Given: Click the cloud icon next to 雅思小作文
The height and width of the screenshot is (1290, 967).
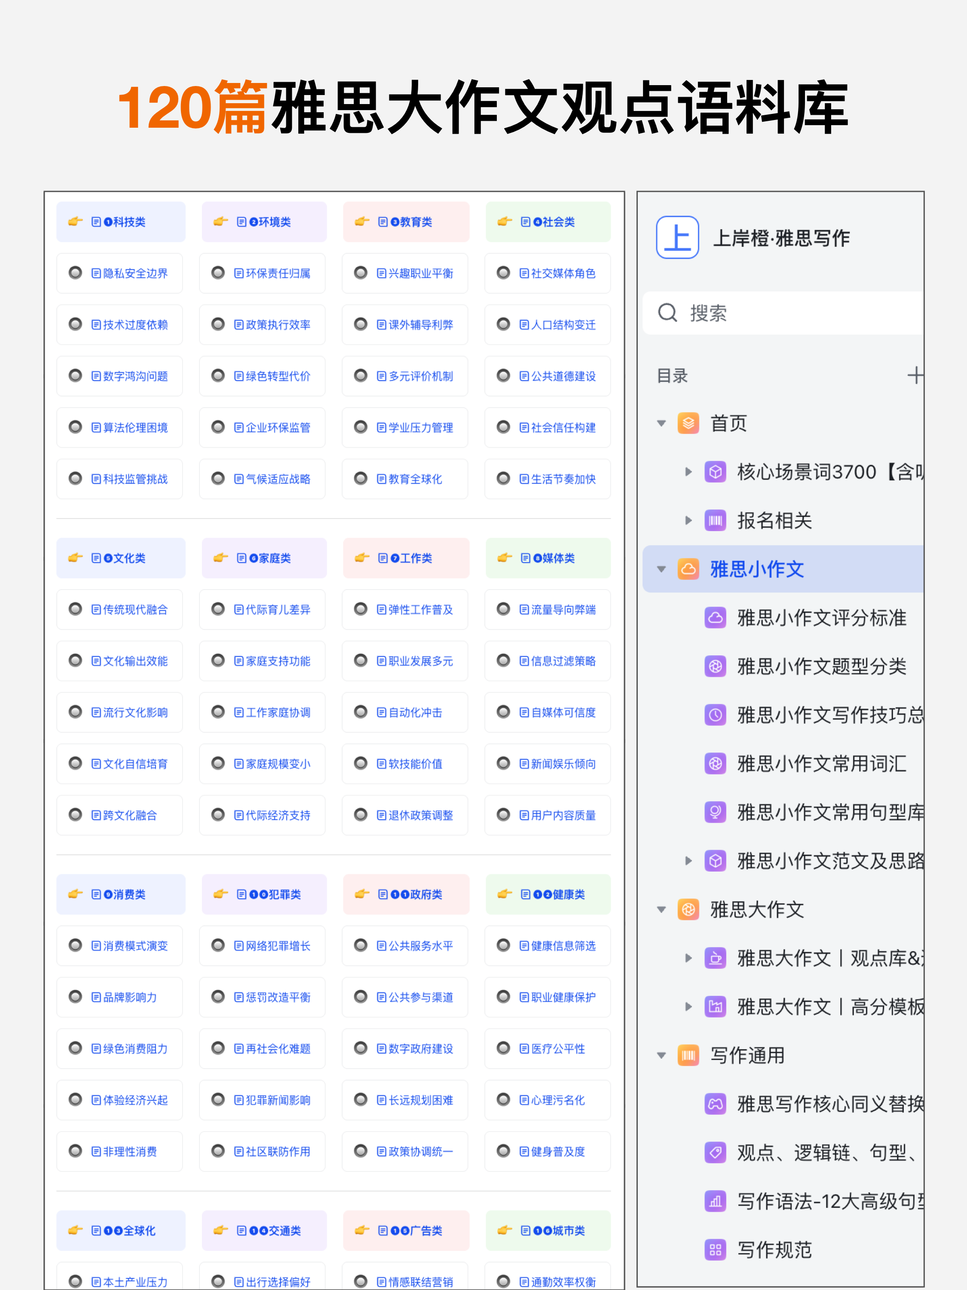Looking at the screenshot, I should (689, 569).
